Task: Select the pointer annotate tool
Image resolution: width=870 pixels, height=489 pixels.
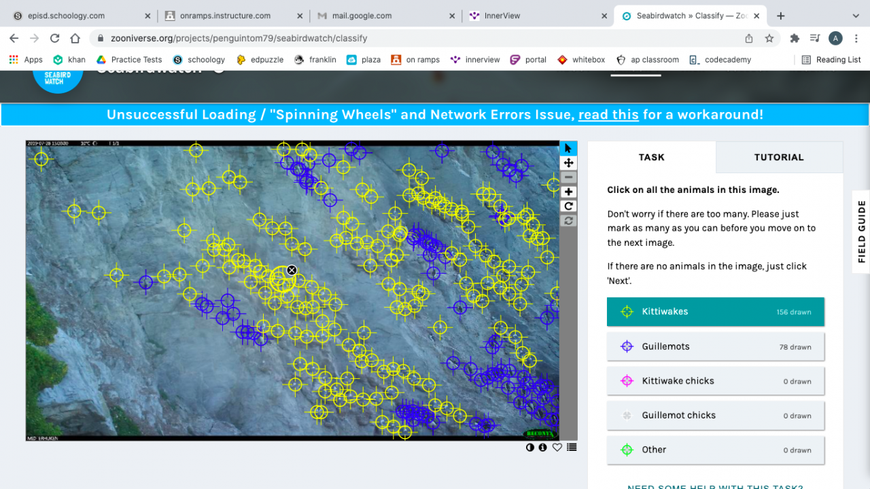Action: (x=568, y=148)
